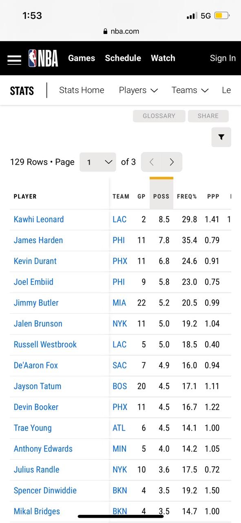The image size is (241, 523).
Task: Open the page number selector
Action: 98,162
